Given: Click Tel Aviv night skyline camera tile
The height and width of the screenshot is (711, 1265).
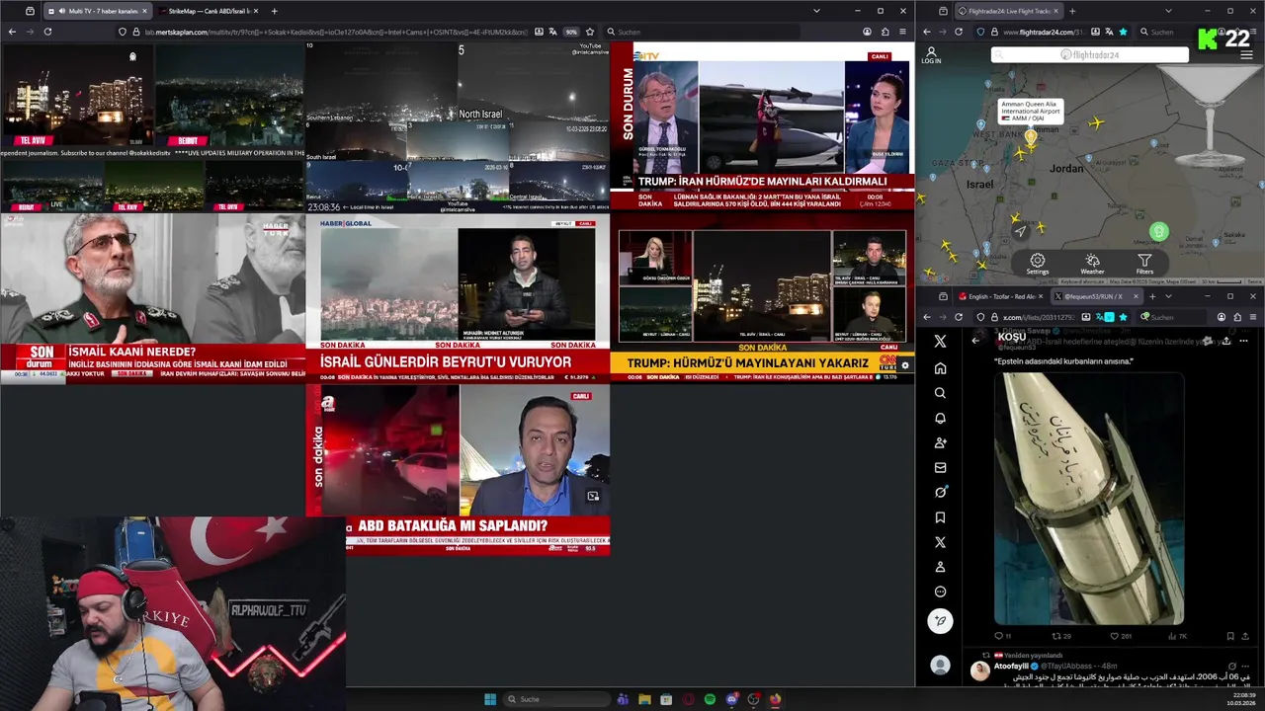Looking at the screenshot, I should (x=77, y=96).
